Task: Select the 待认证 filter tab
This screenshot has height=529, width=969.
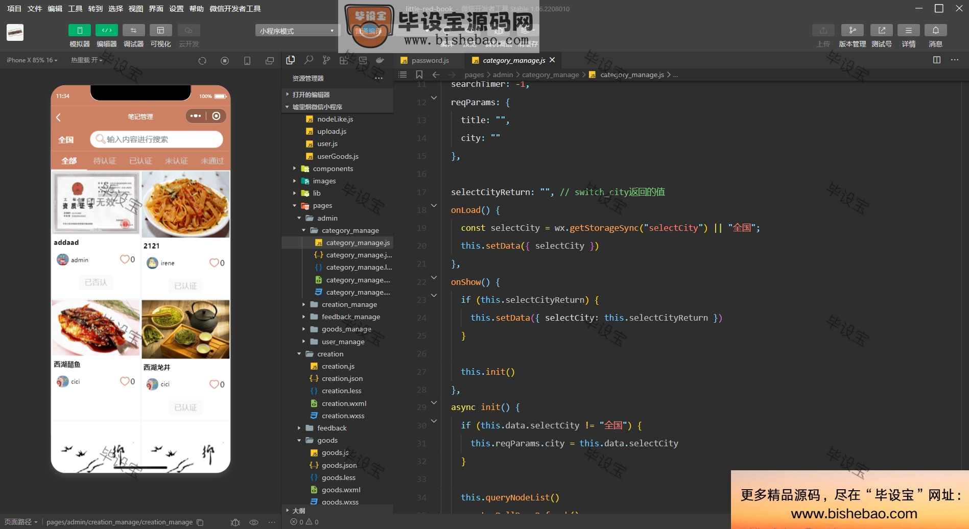Action: [x=105, y=161]
